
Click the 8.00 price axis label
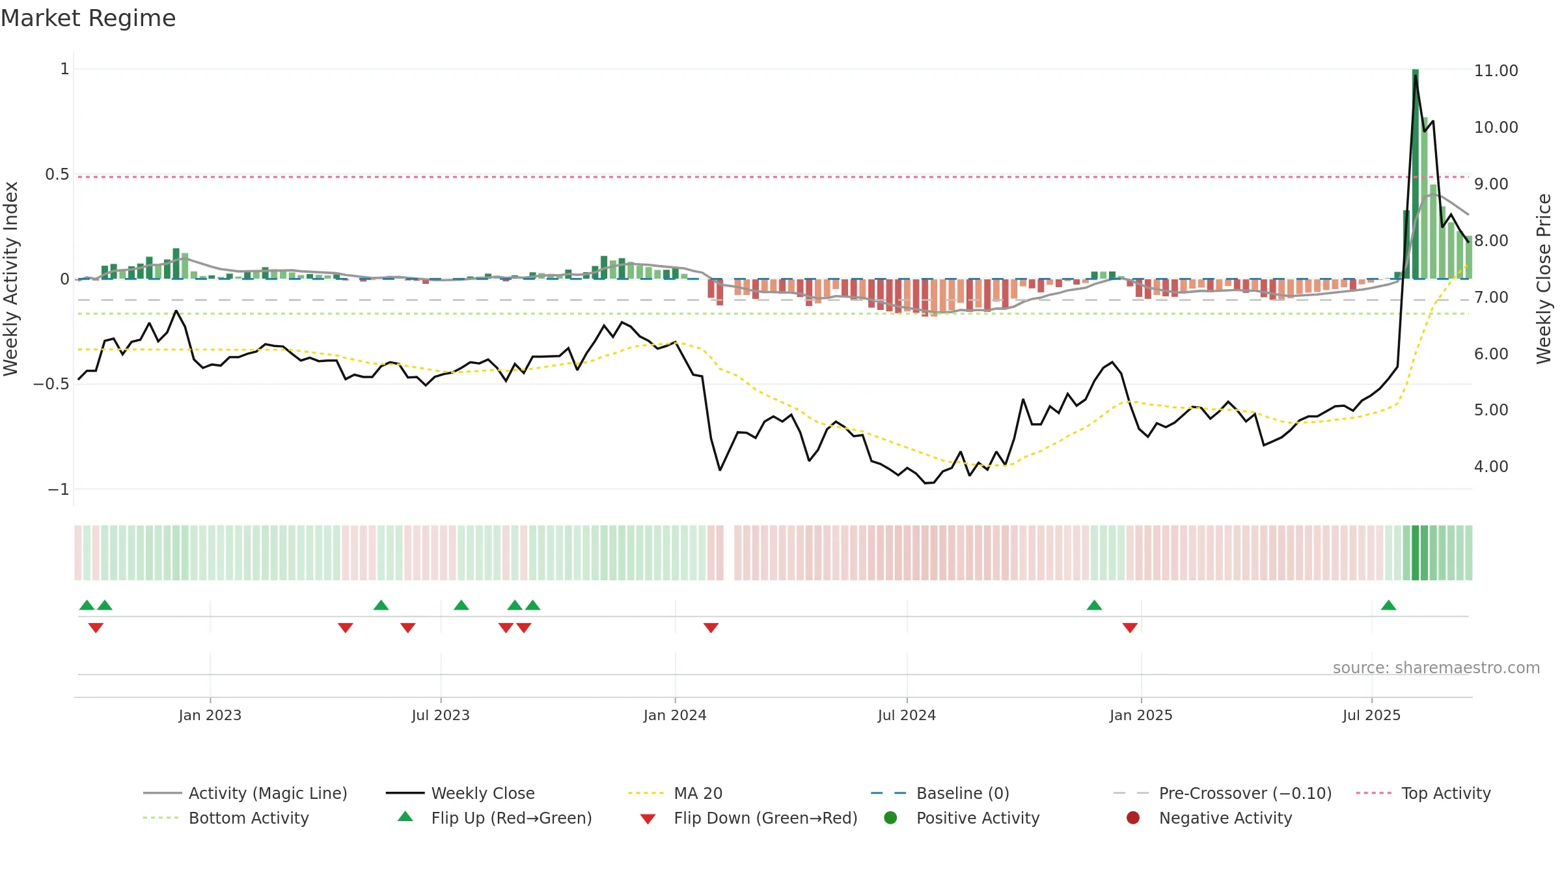tap(1491, 240)
